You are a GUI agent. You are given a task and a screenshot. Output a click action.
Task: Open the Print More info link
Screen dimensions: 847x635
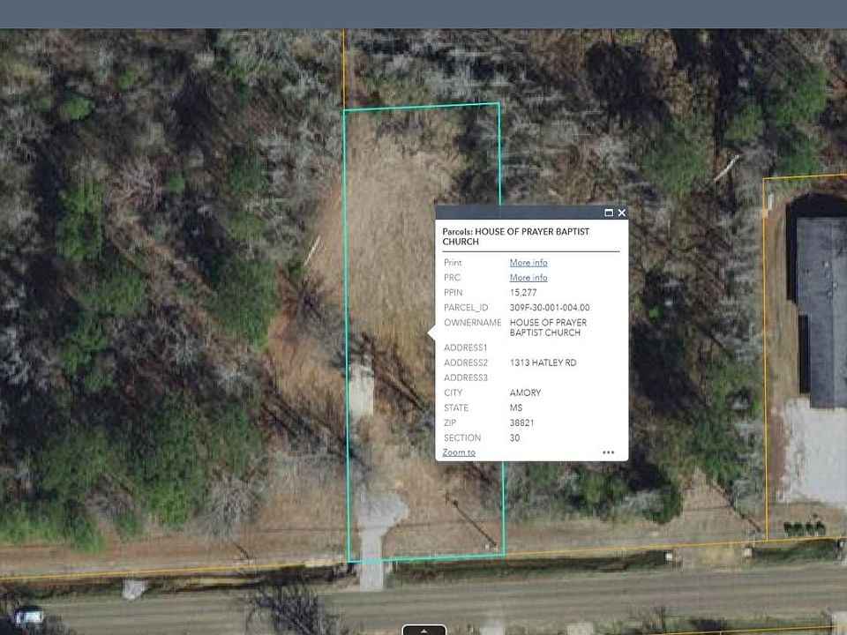528,263
